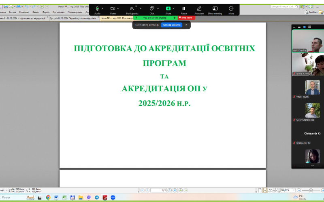Mute the microphone in Zoom toolbar

tap(97, 10)
